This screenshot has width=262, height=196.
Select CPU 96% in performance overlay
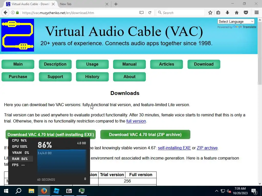pos(19,141)
